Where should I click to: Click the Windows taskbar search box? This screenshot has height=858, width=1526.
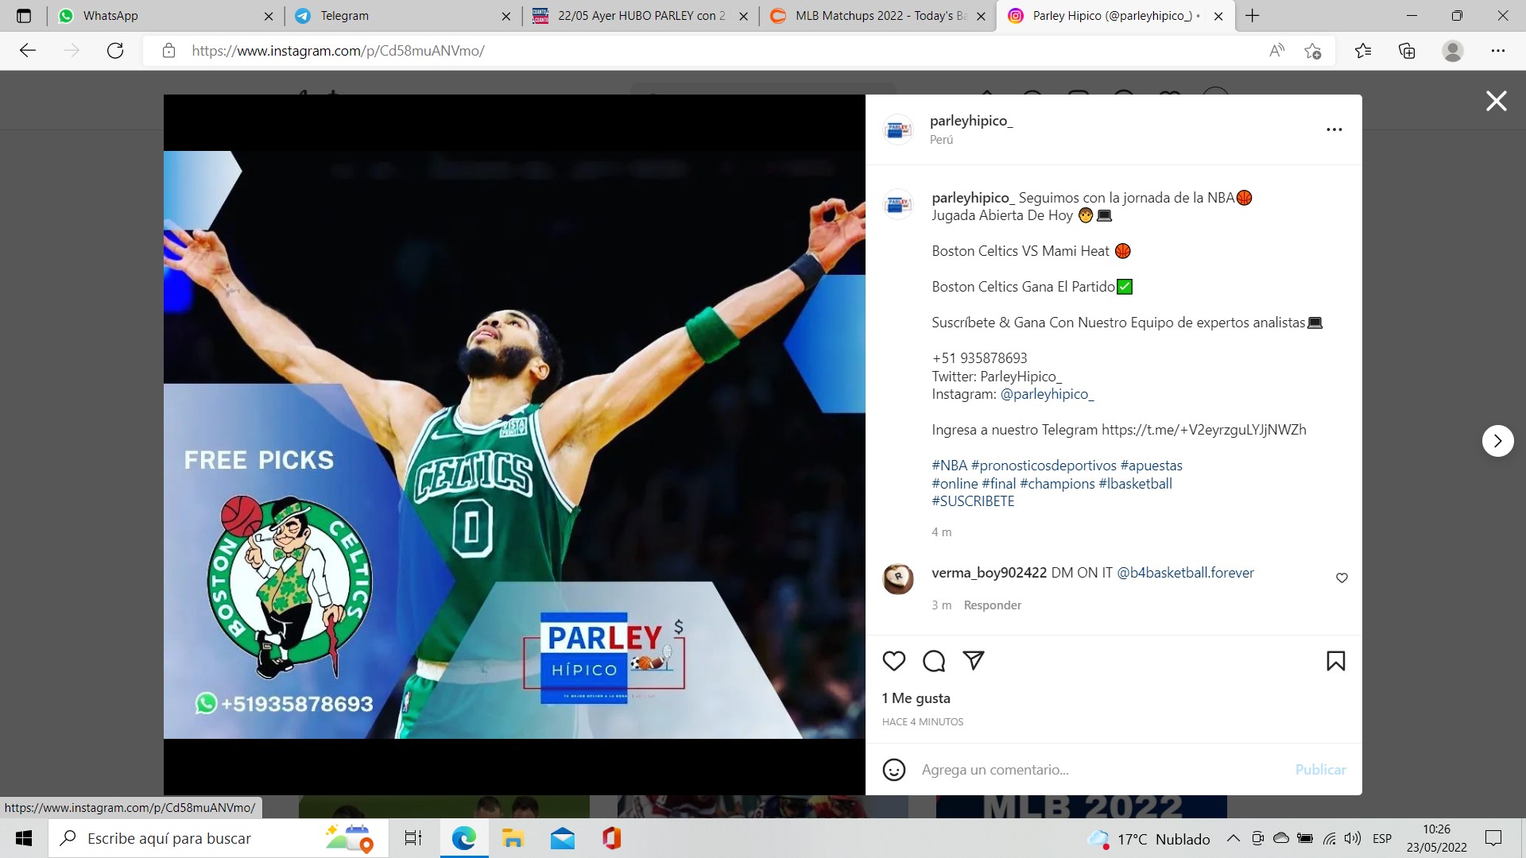point(219,838)
